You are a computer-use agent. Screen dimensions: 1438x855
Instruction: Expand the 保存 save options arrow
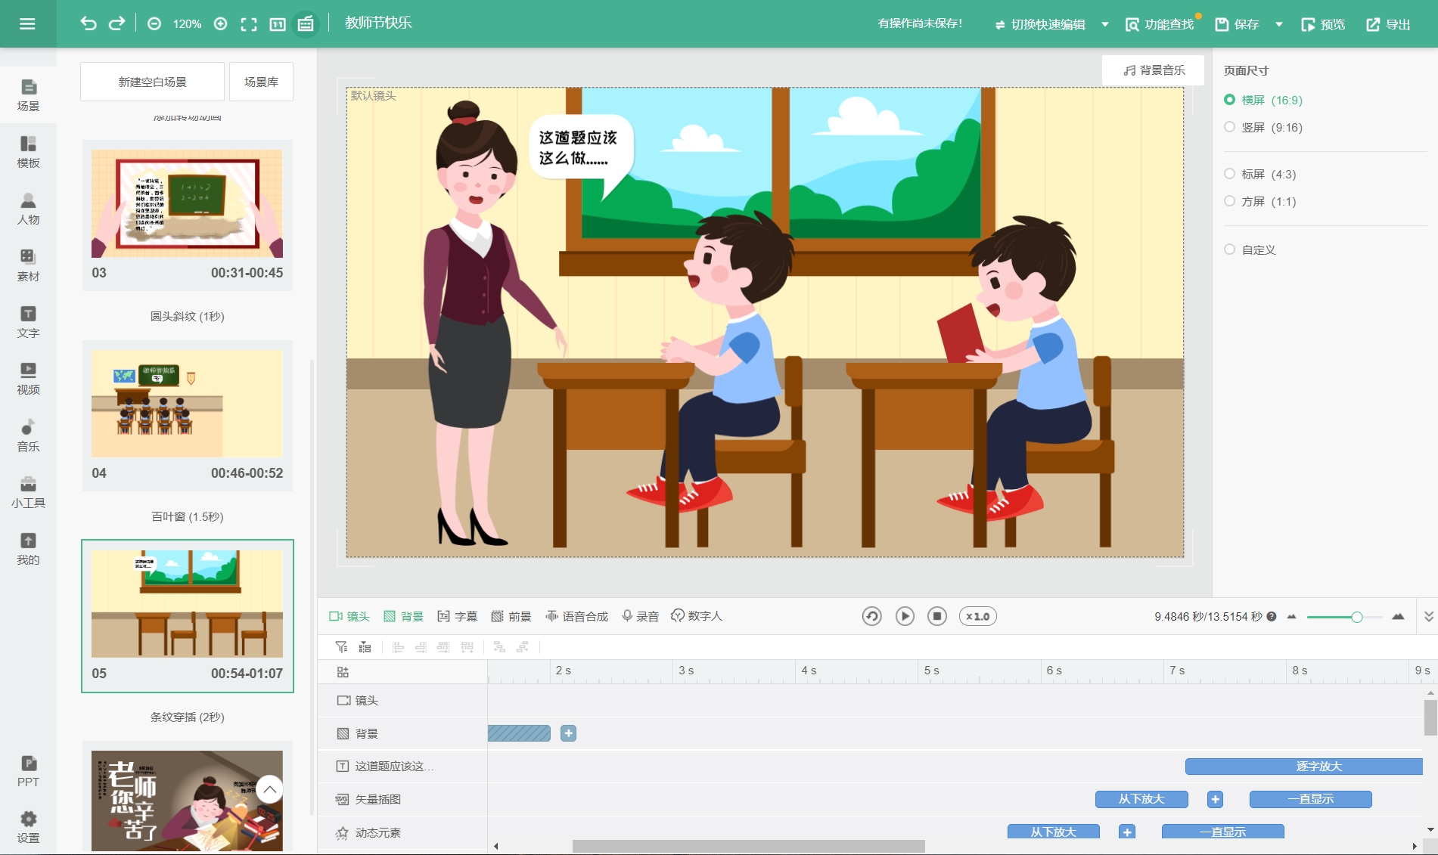[1279, 24]
